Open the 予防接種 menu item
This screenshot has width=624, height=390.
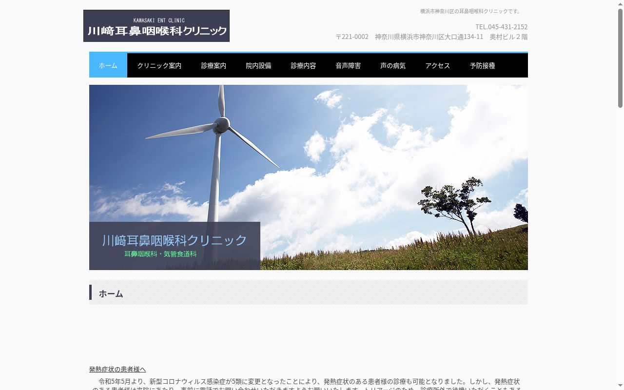[483, 65]
